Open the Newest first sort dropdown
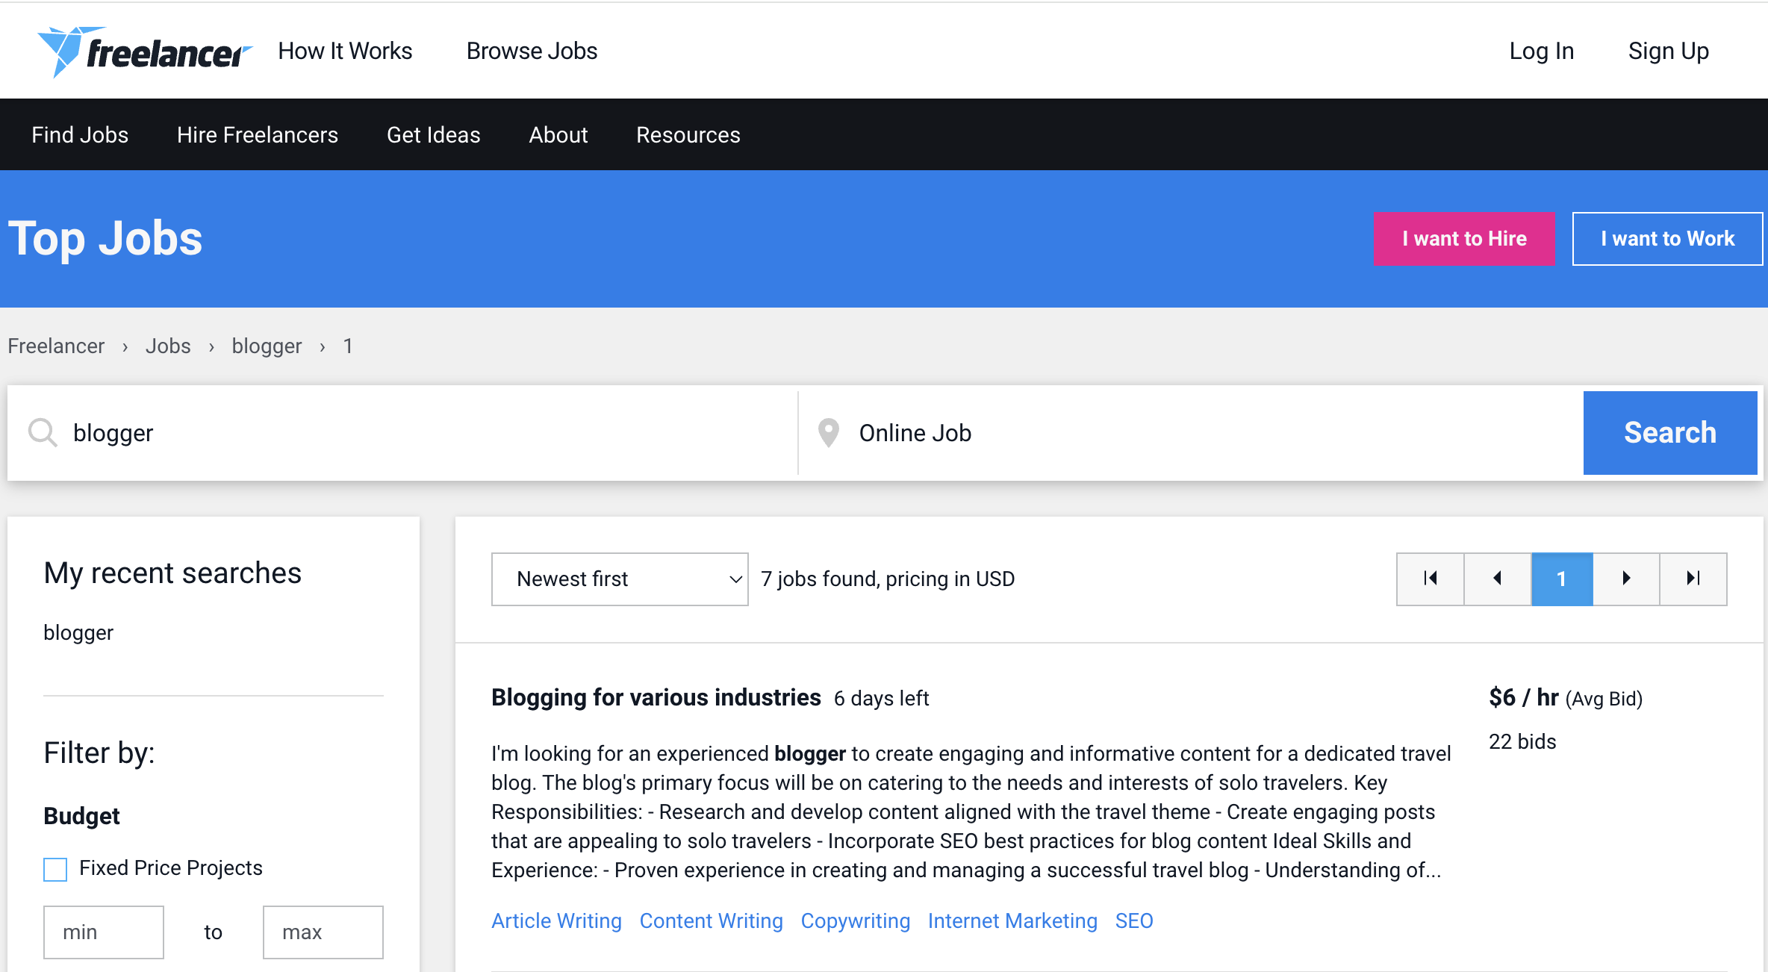1768x972 pixels. tap(619, 579)
